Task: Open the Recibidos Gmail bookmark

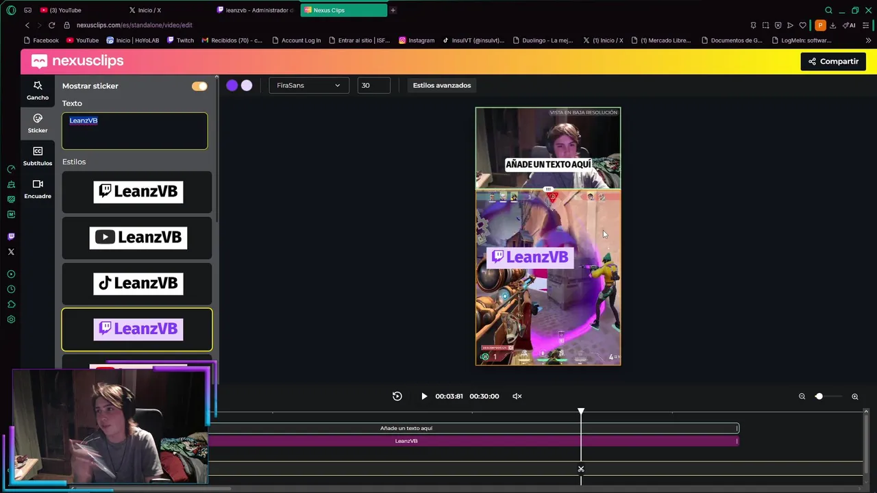Action: tap(232, 40)
